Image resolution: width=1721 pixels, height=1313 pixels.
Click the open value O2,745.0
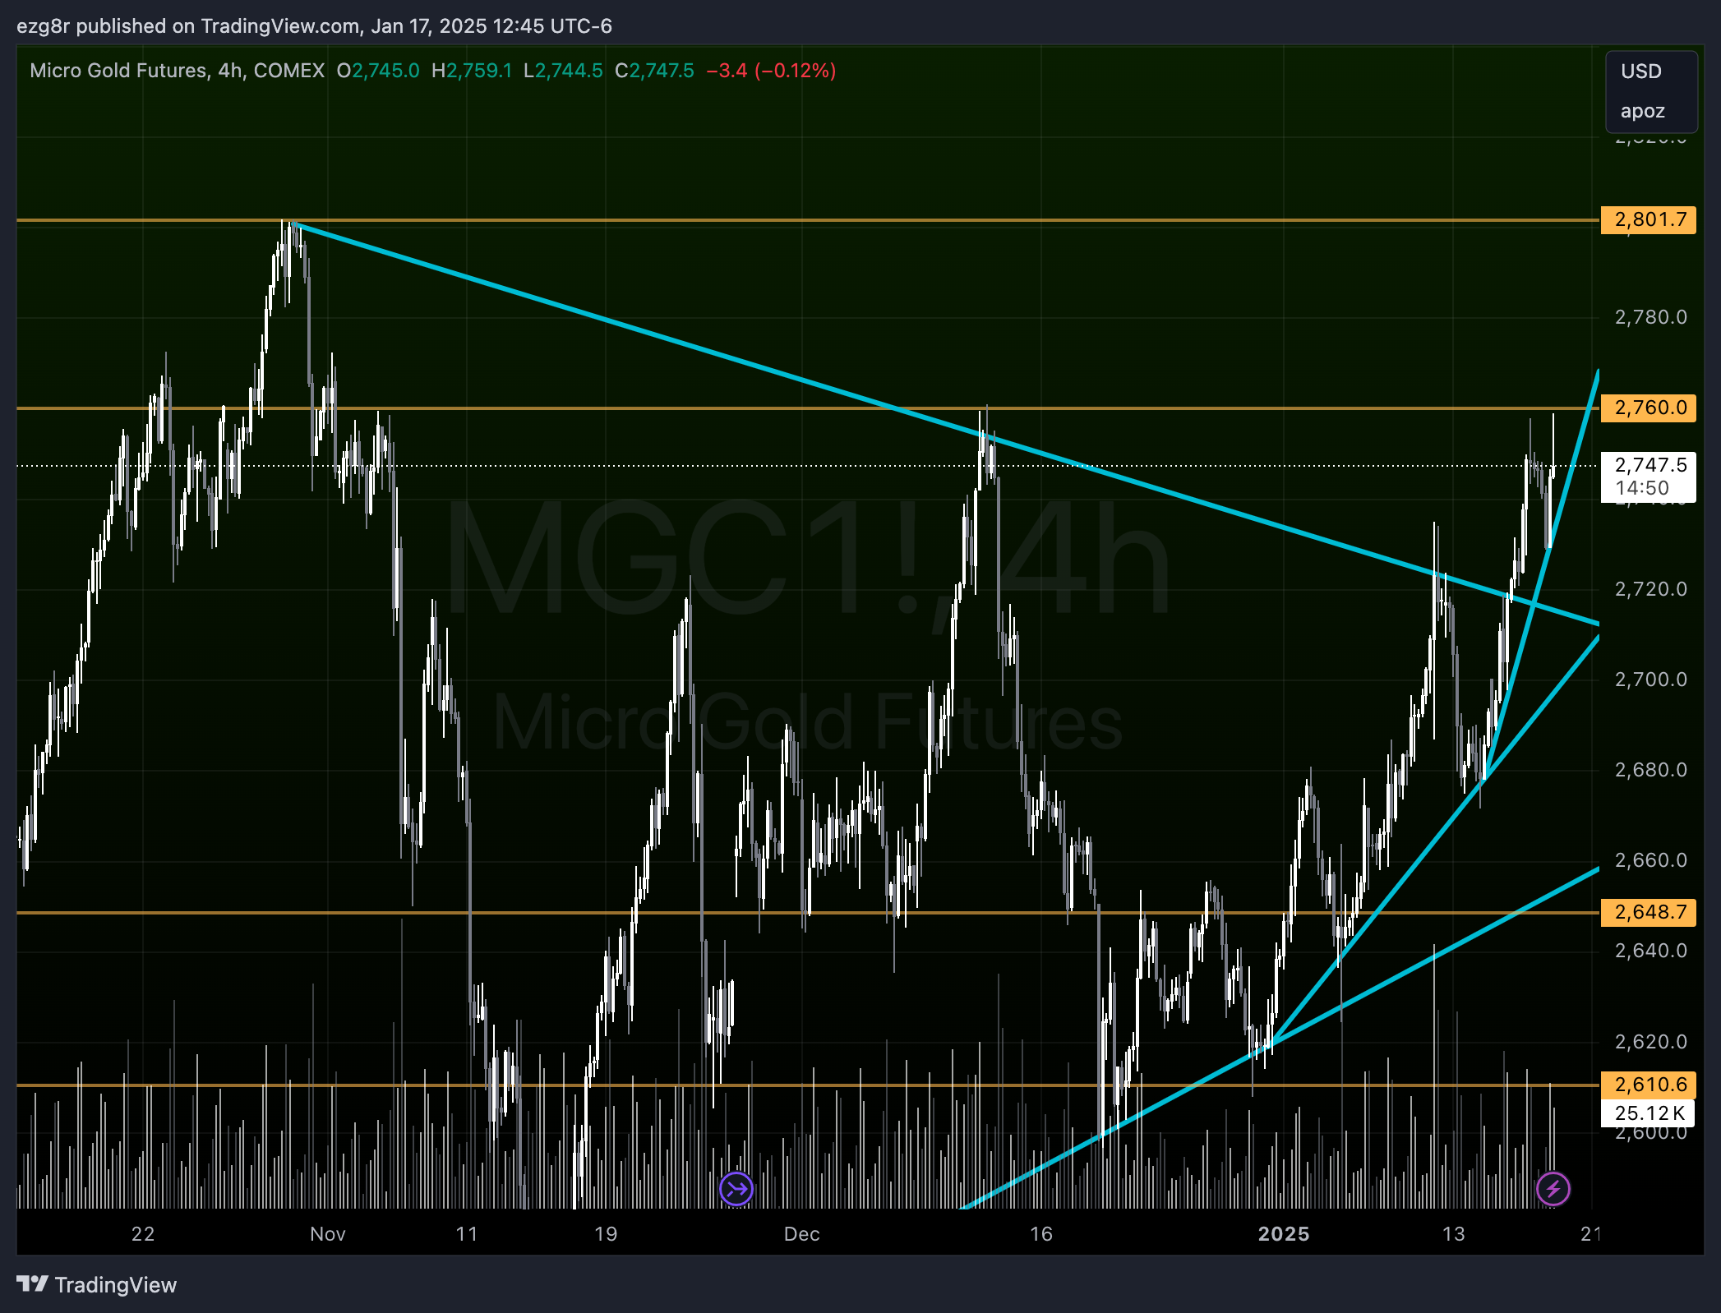378,71
